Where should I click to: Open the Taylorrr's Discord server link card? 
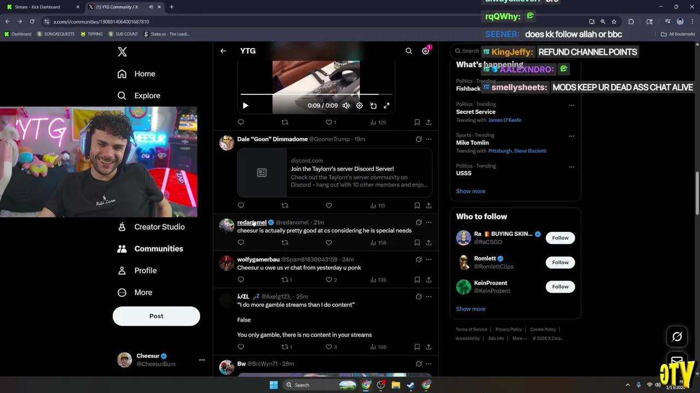point(335,172)
